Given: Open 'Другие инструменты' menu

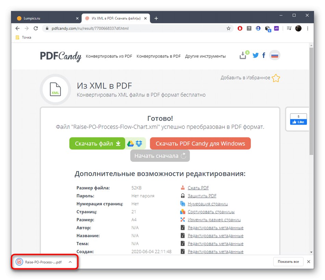Looking at the screenshot, I should point(205,56).
